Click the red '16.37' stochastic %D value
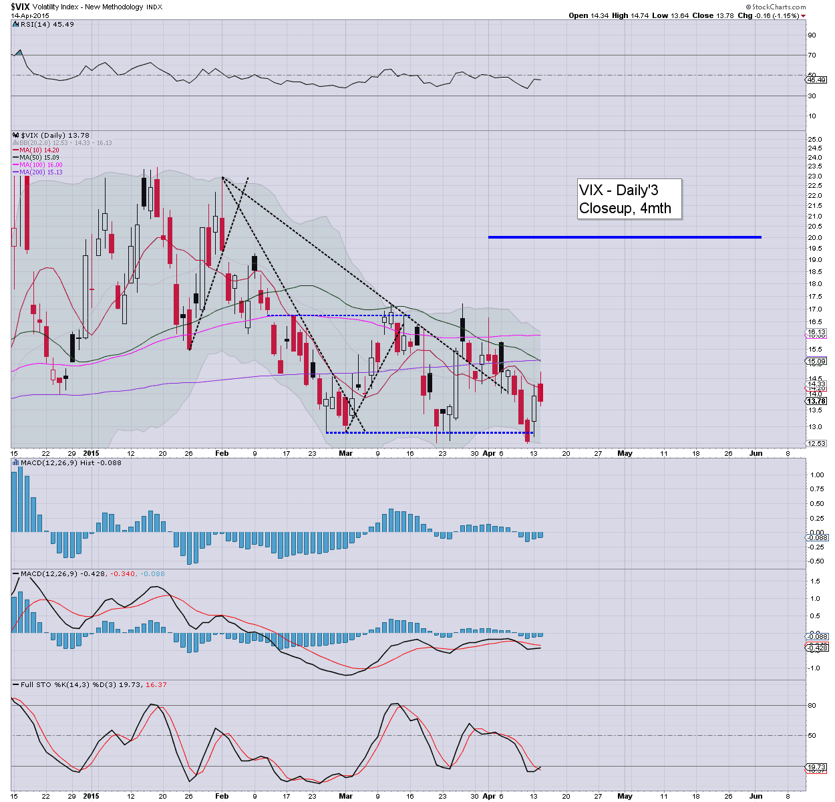 (x=156, y=685)
